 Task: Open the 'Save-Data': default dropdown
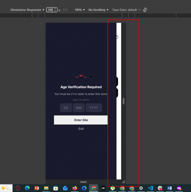[126, 10]
